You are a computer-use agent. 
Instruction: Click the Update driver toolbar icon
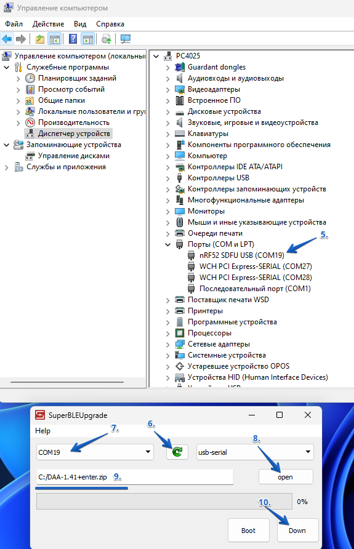tap(106, 39)
